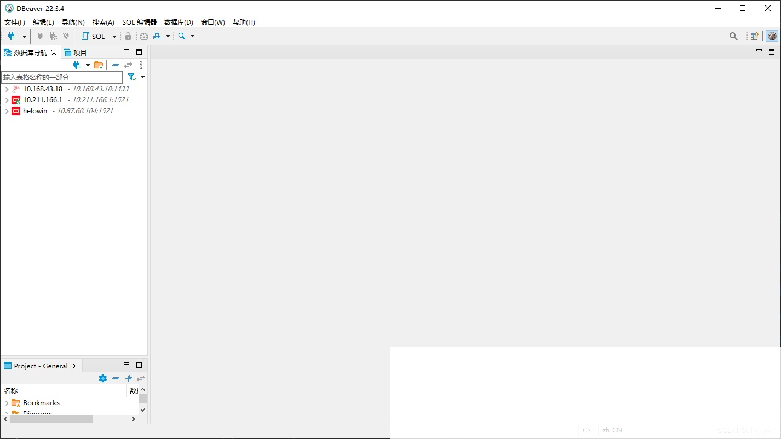The width and height of the screenshot is (781, 439).
Task: Focus the 输入表格名称的一部分 filter field
Action: 62,77
